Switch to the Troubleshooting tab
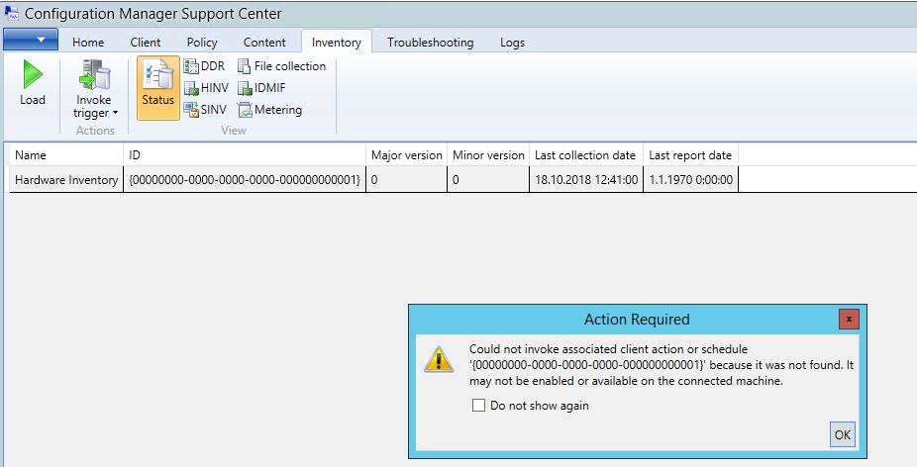Image resolution: width=917 pixels, height=467 pixels. pos(431,43)
